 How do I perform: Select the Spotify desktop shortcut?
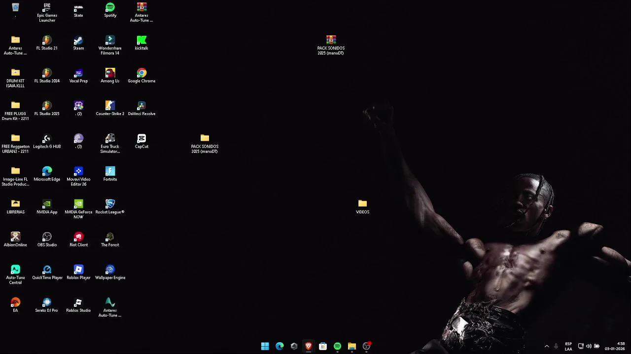(110, 11)
